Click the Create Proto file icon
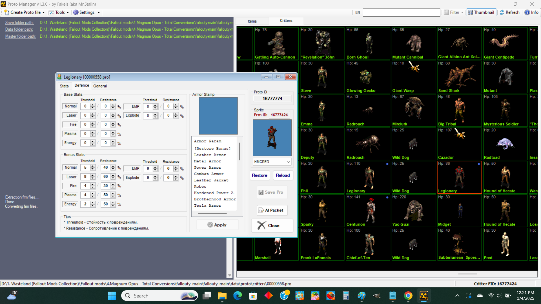 click(x=7, y=12)
